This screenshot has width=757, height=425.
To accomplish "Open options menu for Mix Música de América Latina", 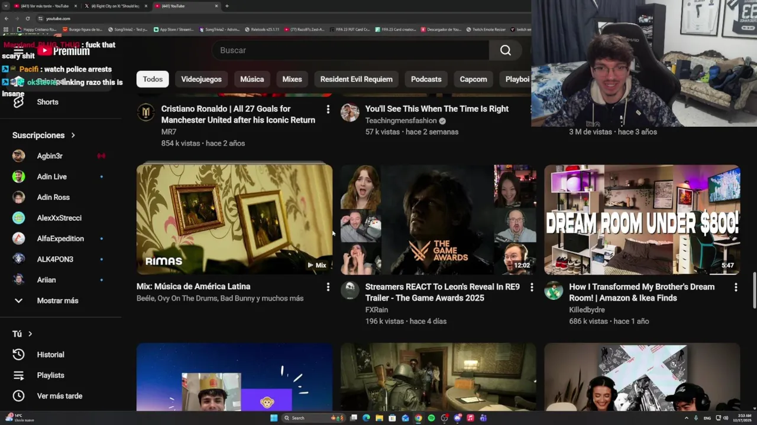I will click(x=328, y=287).
